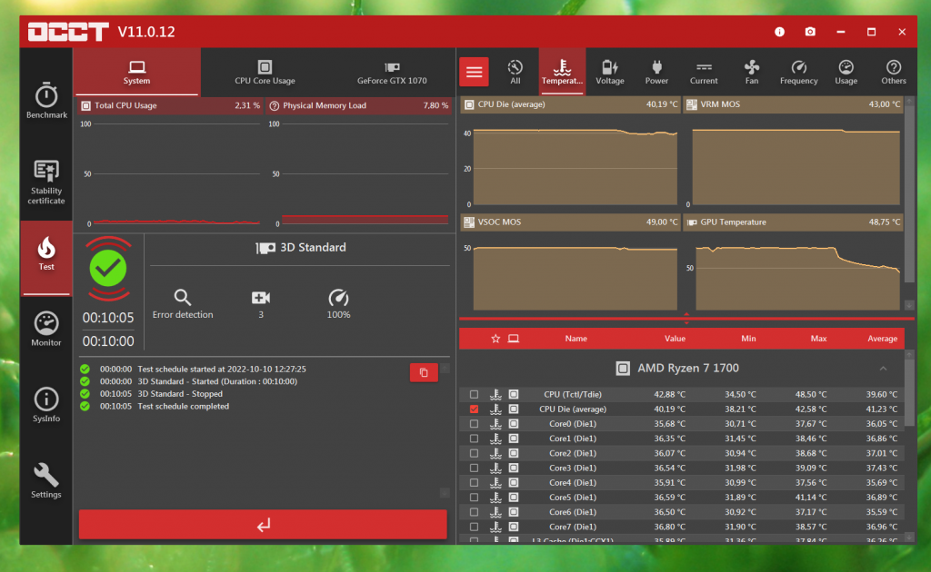Open the Benchmark section in sidebar
The width and height of the screenshot is (931, 572).
coord(46,100)
